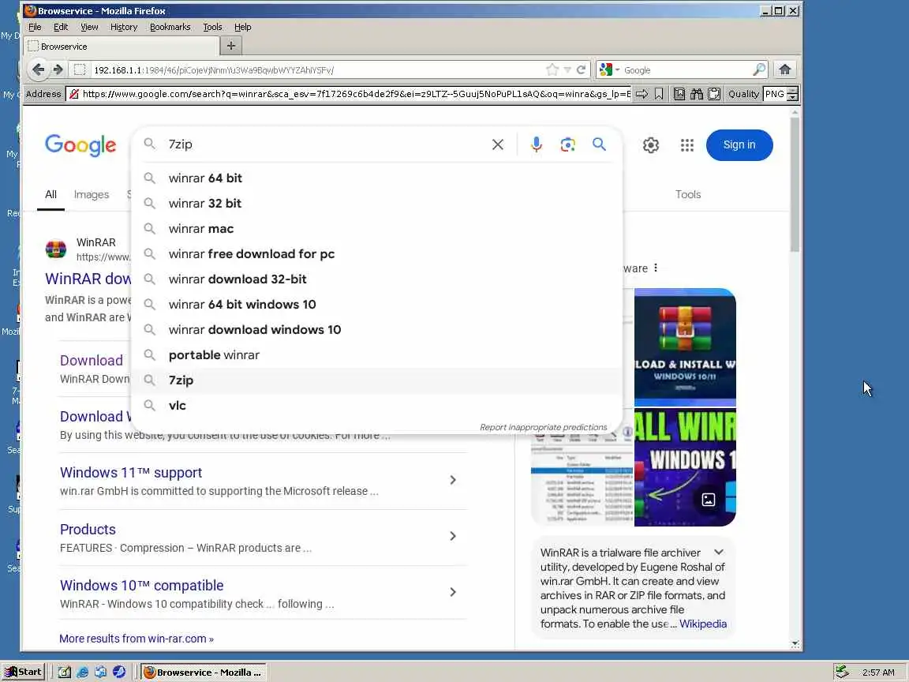Screen dimensions: 909x682
Task: Open the knowledge panel three-dot menu
Action: pyautogui.click(x=656, y=268)
